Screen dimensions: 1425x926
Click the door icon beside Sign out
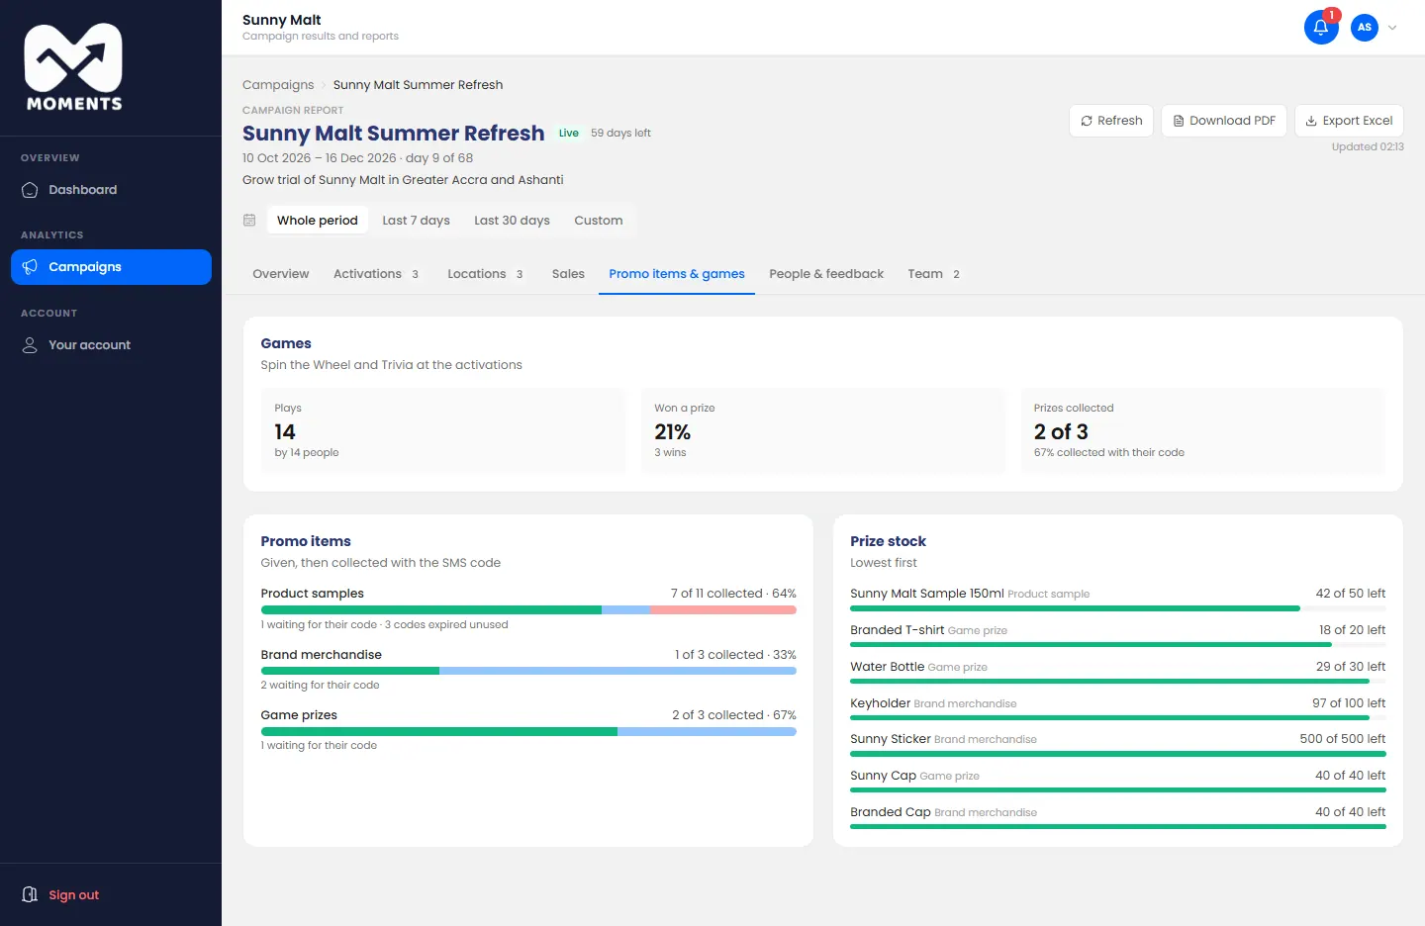[30, 895]
